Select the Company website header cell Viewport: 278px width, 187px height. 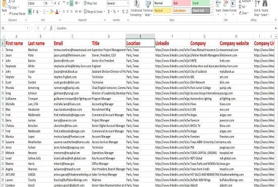pyautogui.click(x=236, y=43)
